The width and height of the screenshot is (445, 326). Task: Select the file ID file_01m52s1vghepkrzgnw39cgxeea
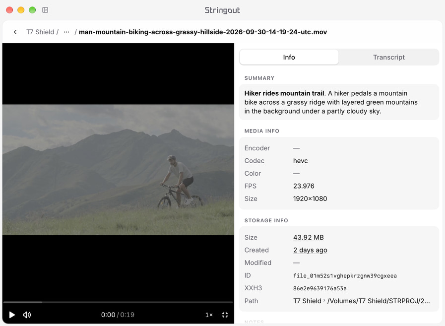345,276
